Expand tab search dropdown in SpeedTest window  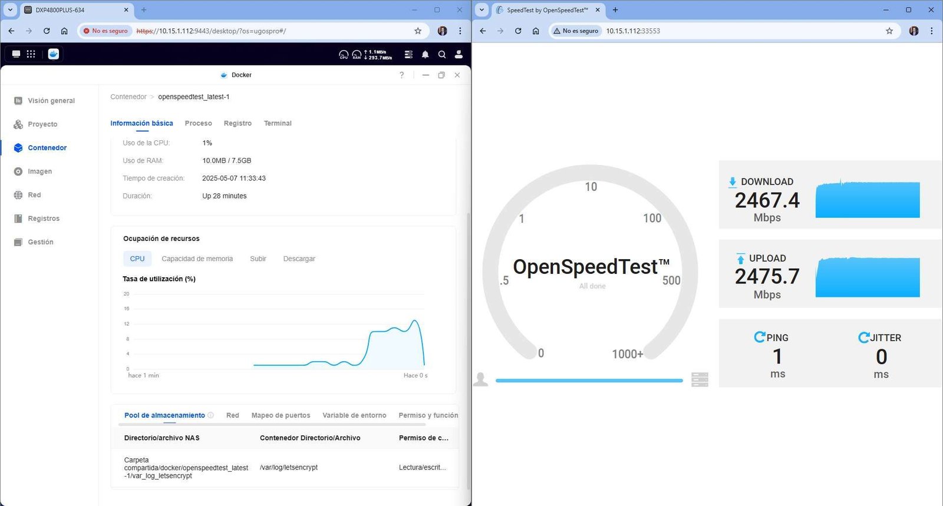pos(482,10)
